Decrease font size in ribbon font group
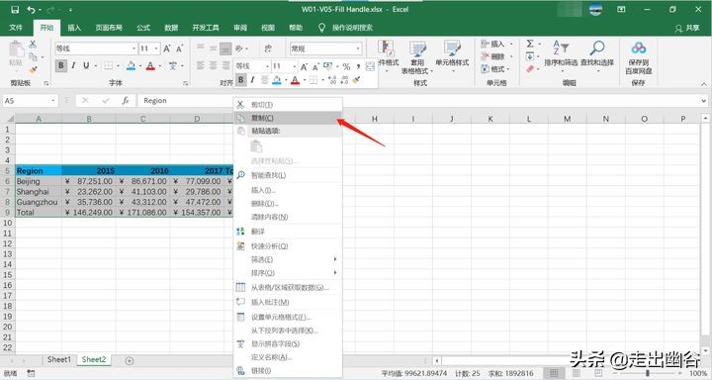Screen dimensions: 712x380 tap(180, 48)
